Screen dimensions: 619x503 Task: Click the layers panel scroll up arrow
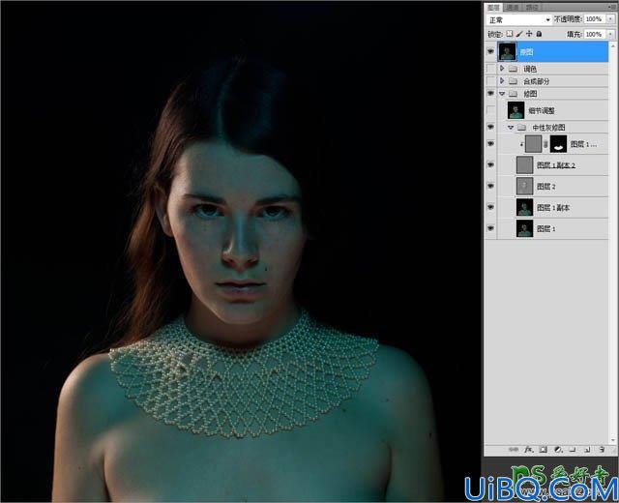(x=613, y=46)
